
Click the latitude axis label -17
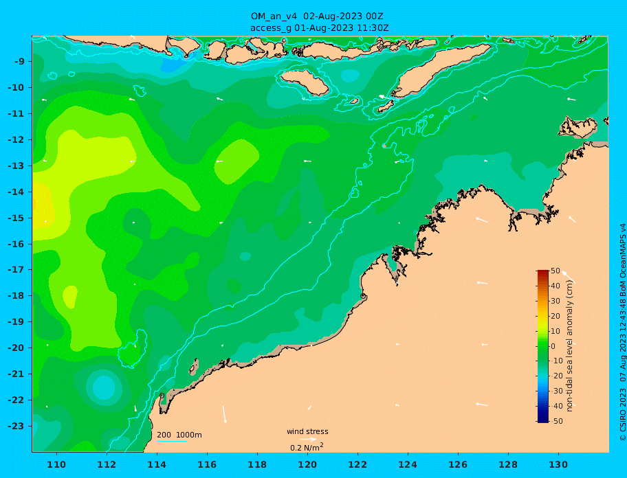point(16,269)
